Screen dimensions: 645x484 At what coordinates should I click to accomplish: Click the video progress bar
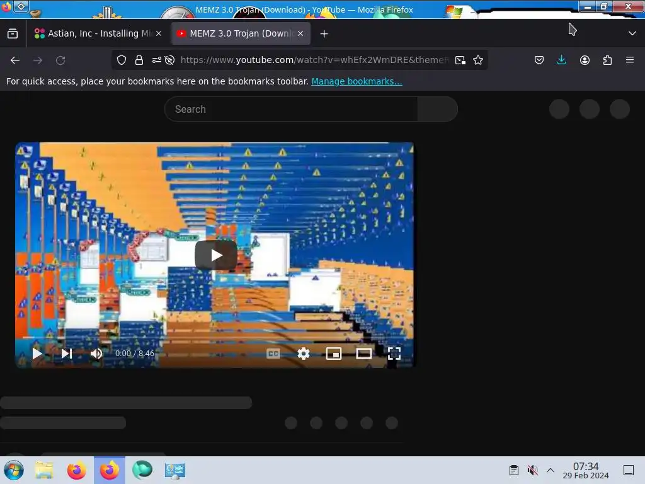coord(214,338)
